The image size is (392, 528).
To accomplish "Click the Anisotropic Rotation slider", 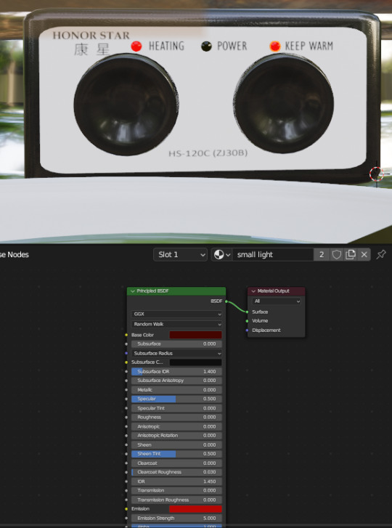I will (176, 435).
